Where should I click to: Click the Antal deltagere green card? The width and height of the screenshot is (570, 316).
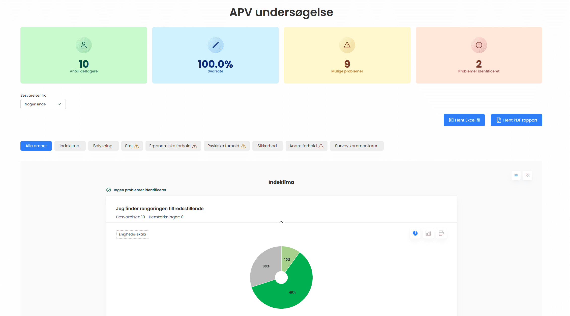[x=84, y=55]
